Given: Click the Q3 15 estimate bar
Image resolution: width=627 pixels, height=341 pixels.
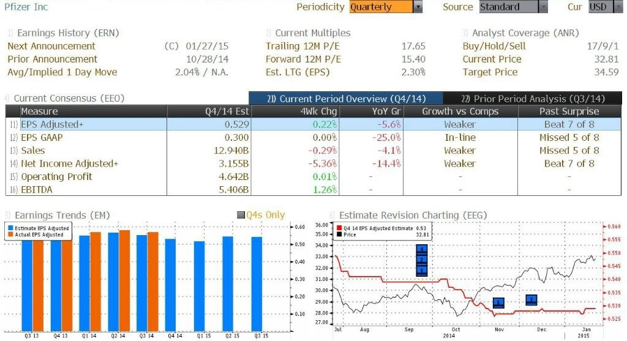Looking at the screenshot, I should [257, 284].
